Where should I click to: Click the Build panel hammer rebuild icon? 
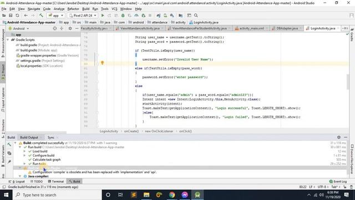pyautogui.click(x=9, y=144)
